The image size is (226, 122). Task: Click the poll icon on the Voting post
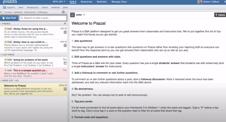click(65, 63)
